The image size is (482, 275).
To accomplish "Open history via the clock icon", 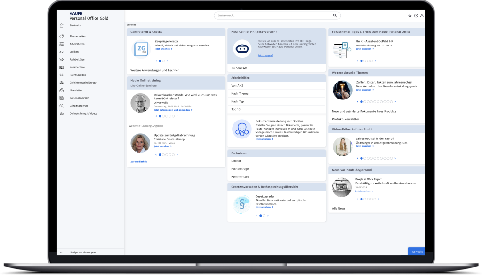I will pos(416,15).
